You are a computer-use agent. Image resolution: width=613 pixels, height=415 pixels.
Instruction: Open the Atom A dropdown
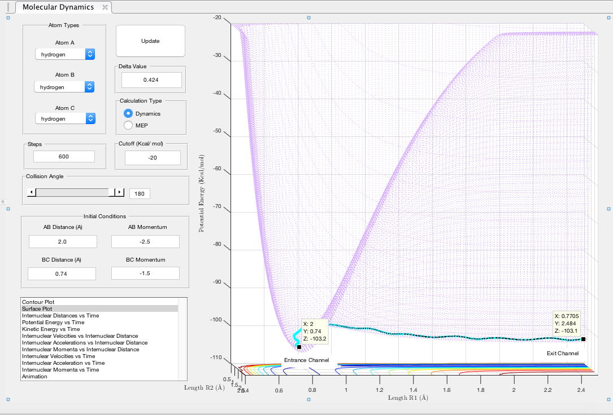pyautogui.click(x=65, y=54)
